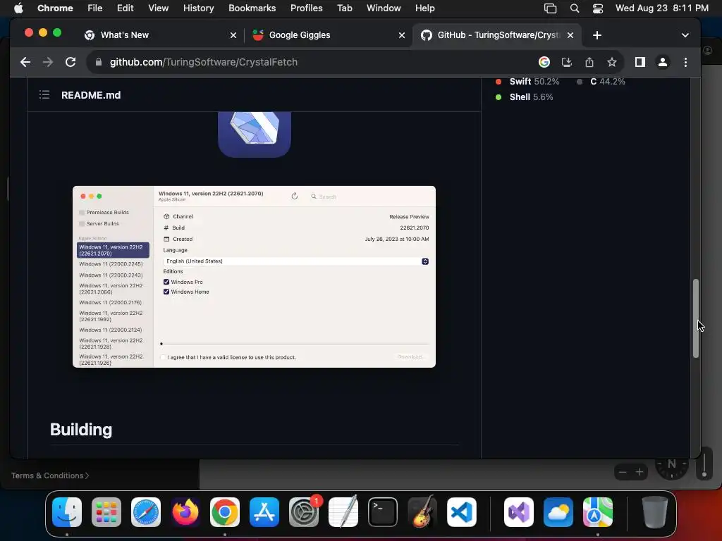Switch to the What's New tab

pos(158,35)
